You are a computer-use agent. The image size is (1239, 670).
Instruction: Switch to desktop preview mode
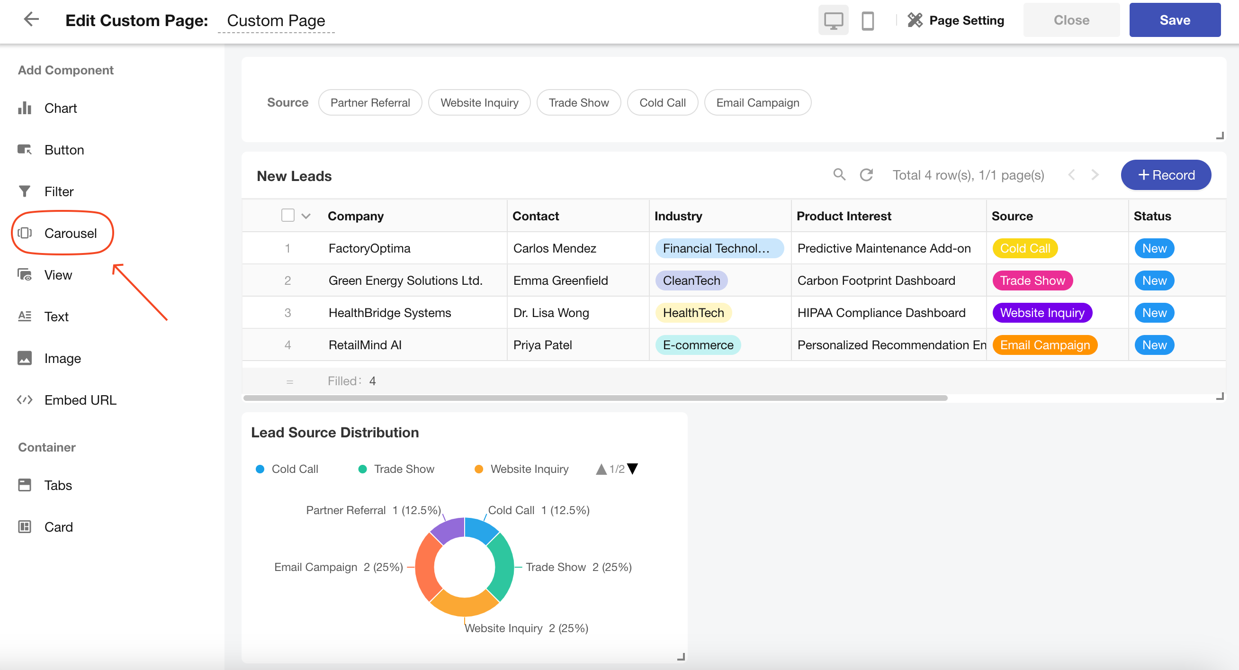click(833, 21)
